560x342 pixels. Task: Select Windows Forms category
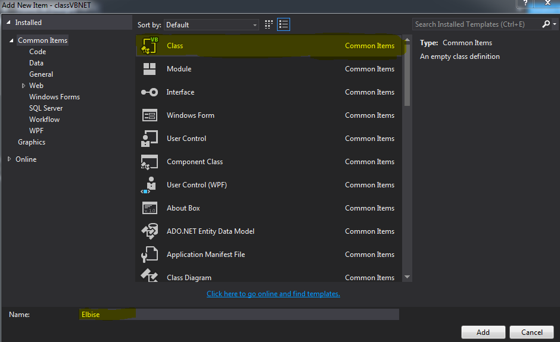tap(54, 96)
